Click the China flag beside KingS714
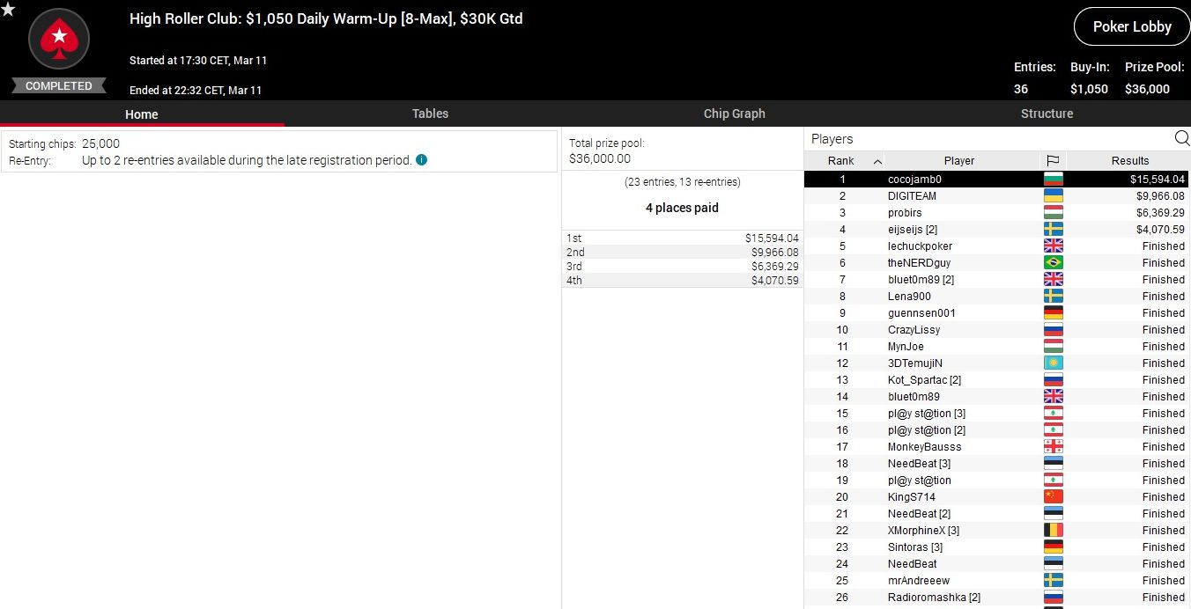The height and width of the screenshot is (609, 1191). (1053, 496)
